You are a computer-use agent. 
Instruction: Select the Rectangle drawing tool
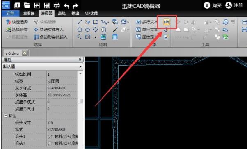click(x=95, y=22)
